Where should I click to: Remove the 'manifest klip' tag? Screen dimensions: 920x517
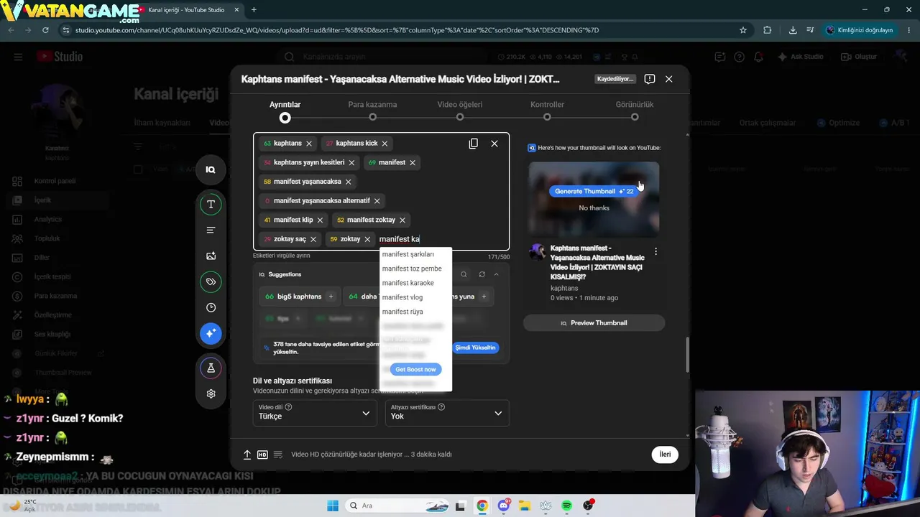coord(320,220)
